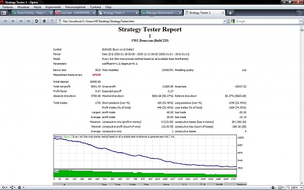Open the Tiedosto menu
The image size is (304, 190).
tap(8, 7)
